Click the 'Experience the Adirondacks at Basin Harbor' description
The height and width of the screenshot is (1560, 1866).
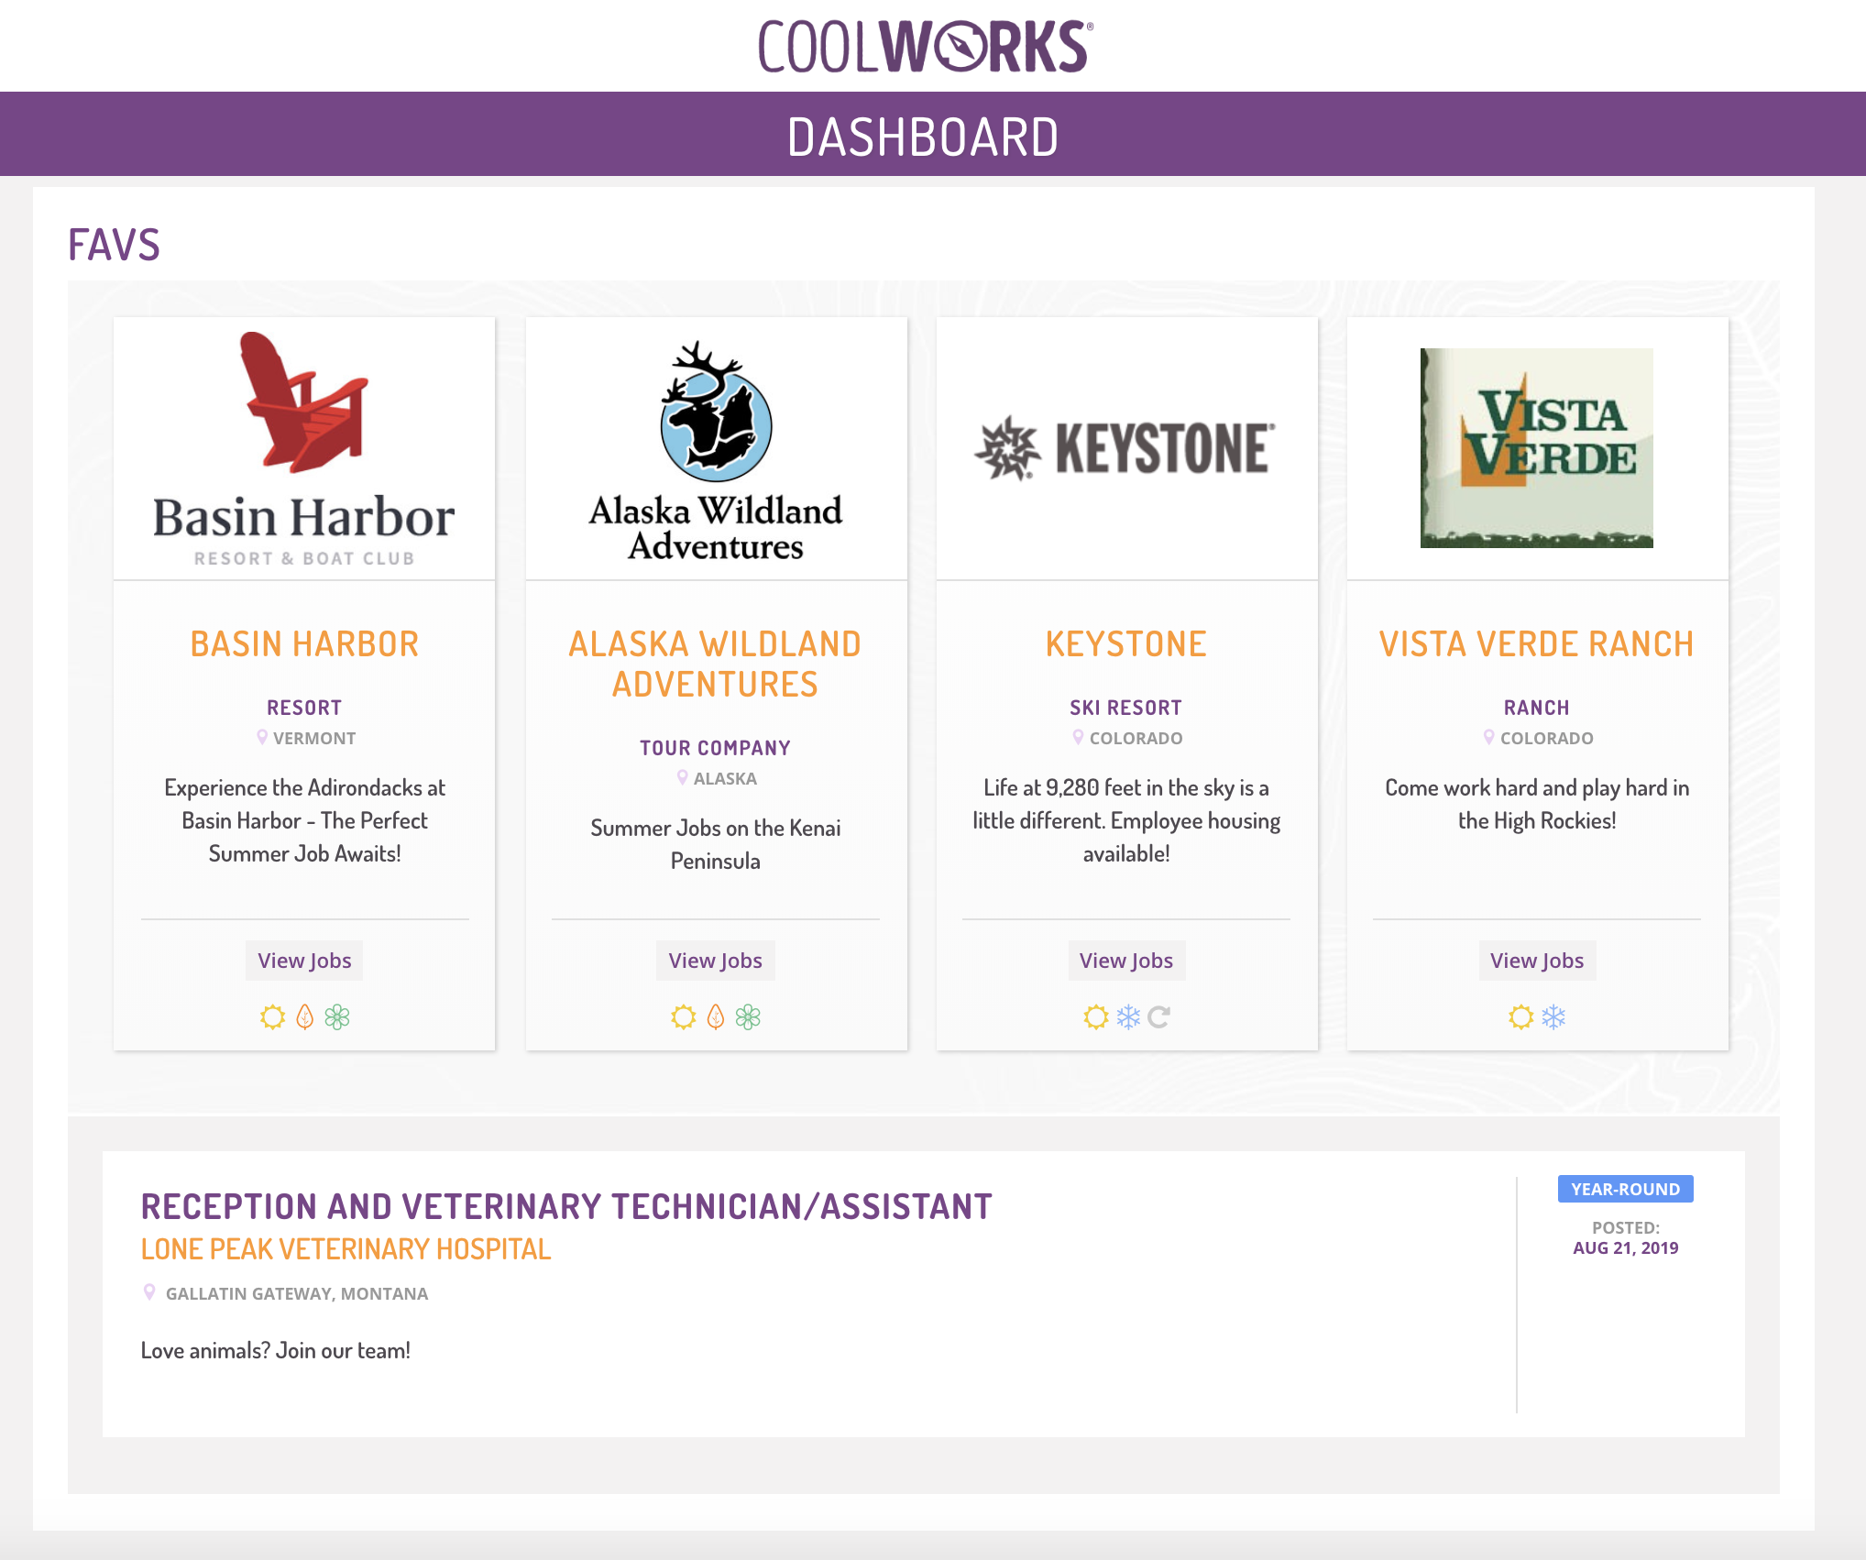coord(304,820)
